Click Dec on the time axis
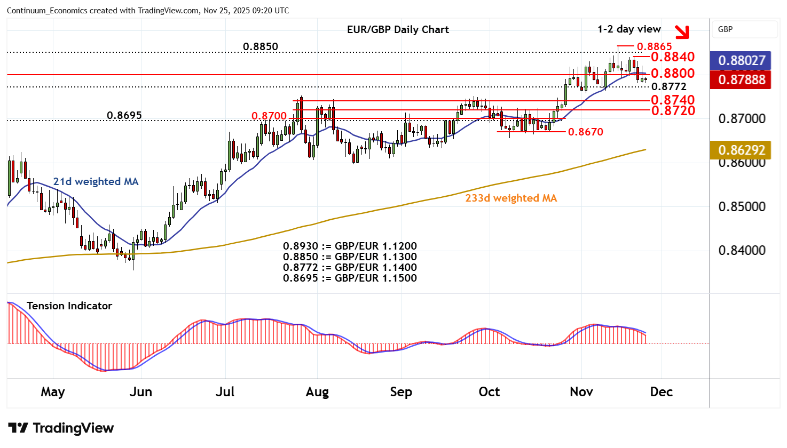The image size is (787, 448). [661, 392]
